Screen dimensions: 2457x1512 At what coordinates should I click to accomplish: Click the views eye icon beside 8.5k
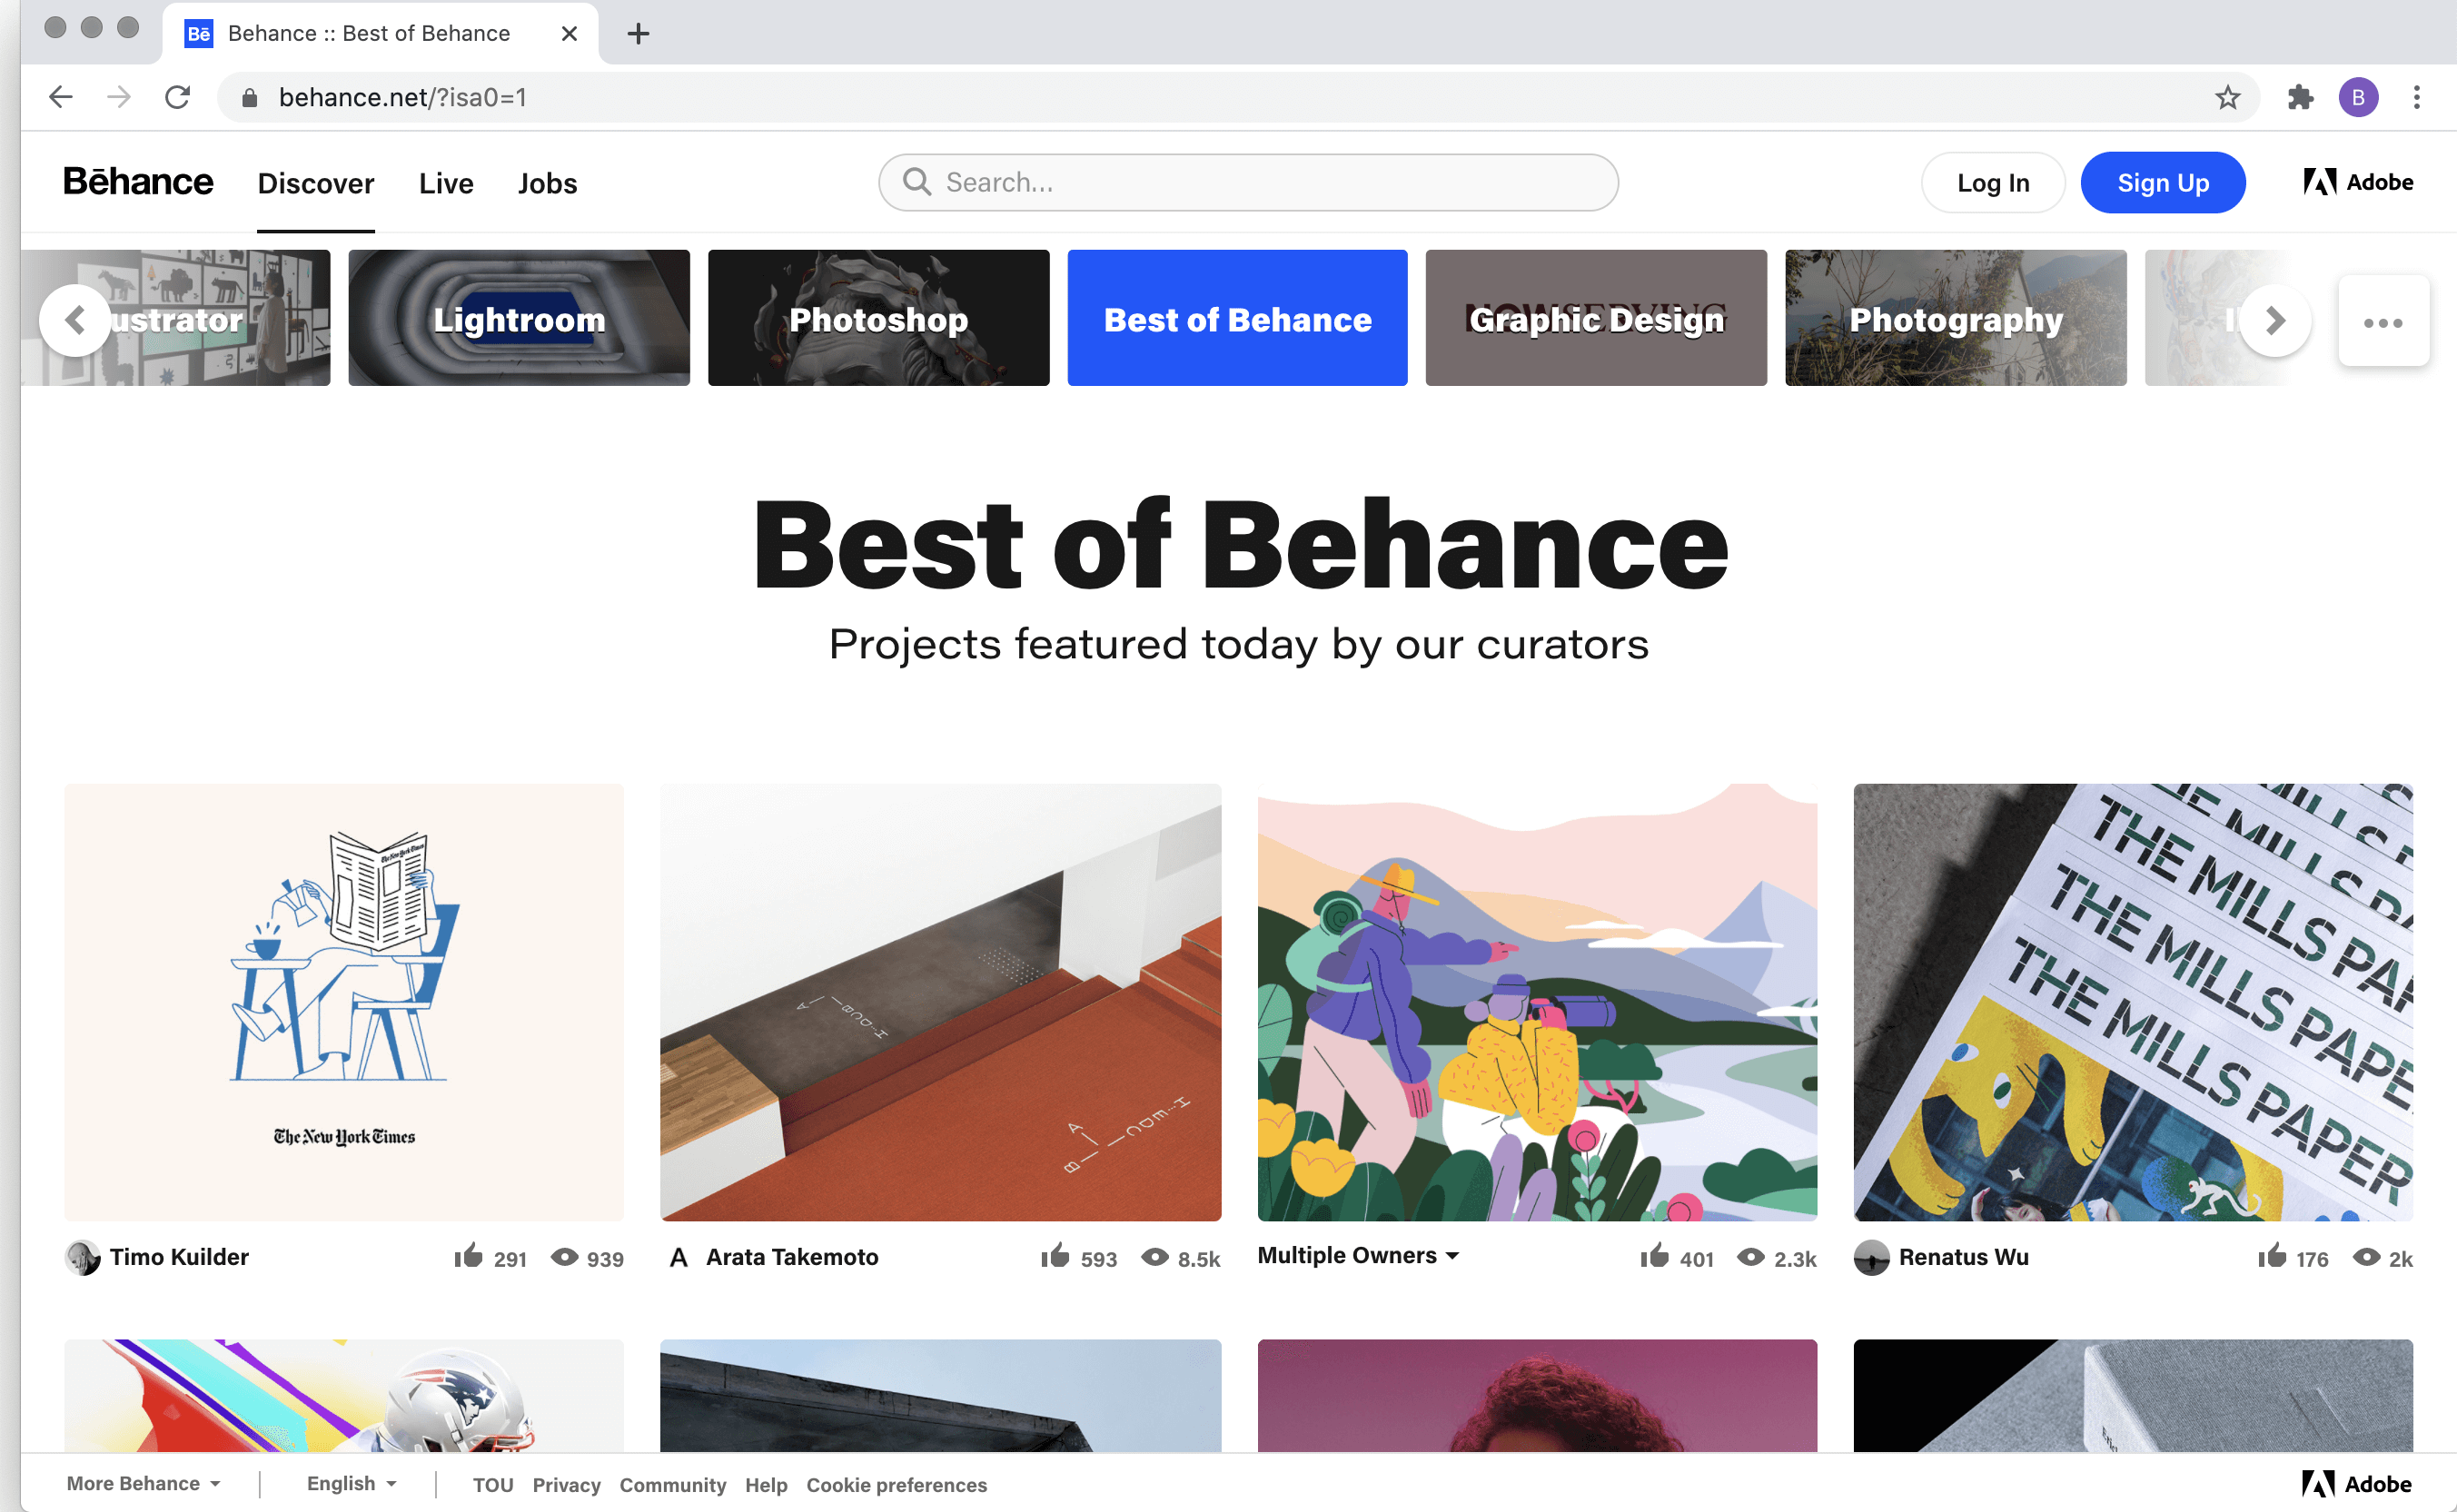coord(1155,1257)
